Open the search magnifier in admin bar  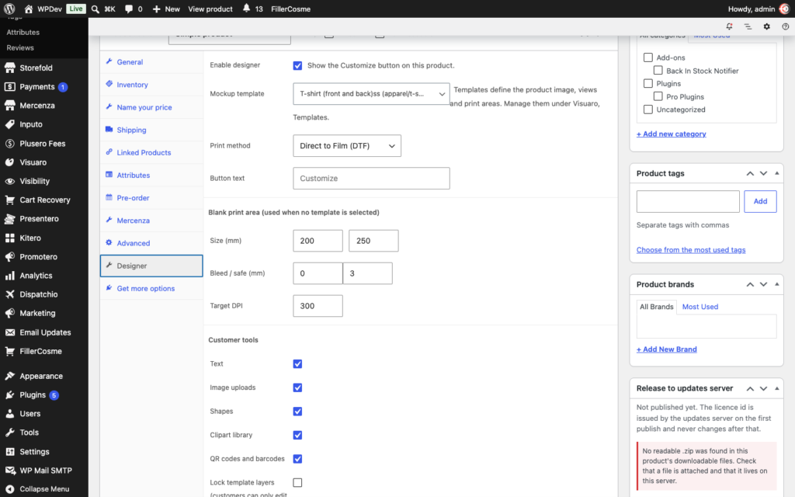pyautogui.click(x=95, y=9)
